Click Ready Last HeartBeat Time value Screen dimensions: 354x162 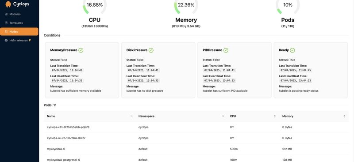click(296, 80)
